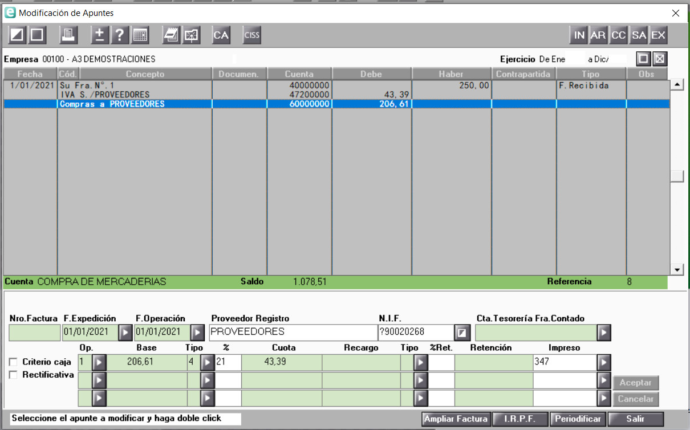
Task: Select the 'IVA S./PROVEEDORES' entry row
Action: pyautogui.click(x=336, y=95)
